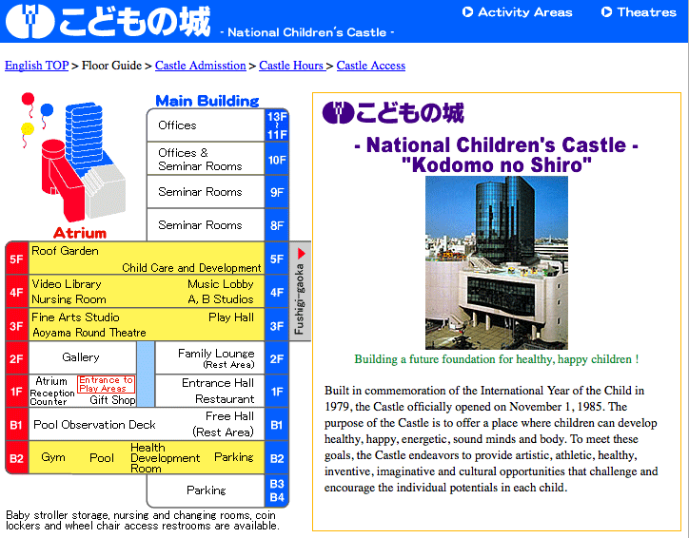
Task: Go to Theatres section
Action: pyautogui.click(x=646, y=11)
